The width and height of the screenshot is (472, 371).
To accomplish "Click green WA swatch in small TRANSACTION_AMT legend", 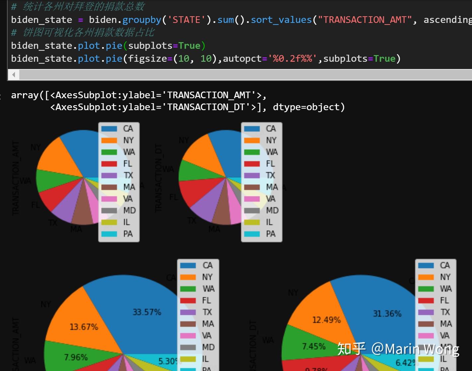I will click(x=109, y=152).
